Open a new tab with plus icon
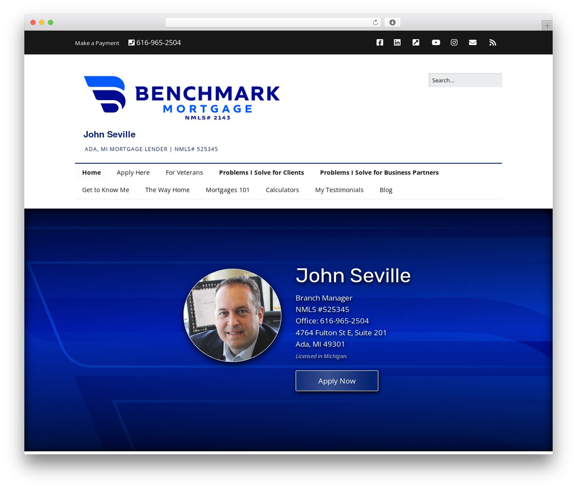This screenshot has width=577, height=489. point(547,26)
